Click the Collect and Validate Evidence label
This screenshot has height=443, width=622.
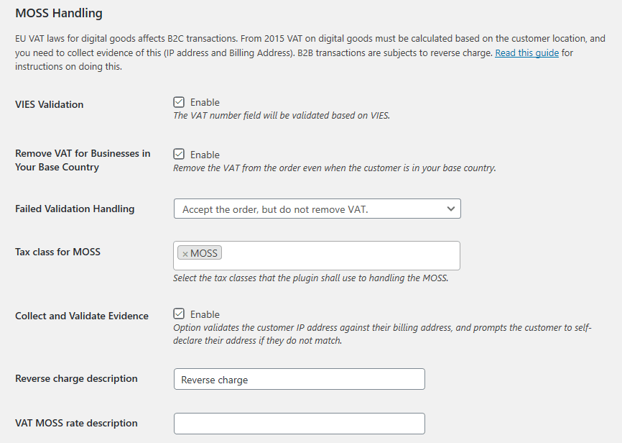(82, 316)
